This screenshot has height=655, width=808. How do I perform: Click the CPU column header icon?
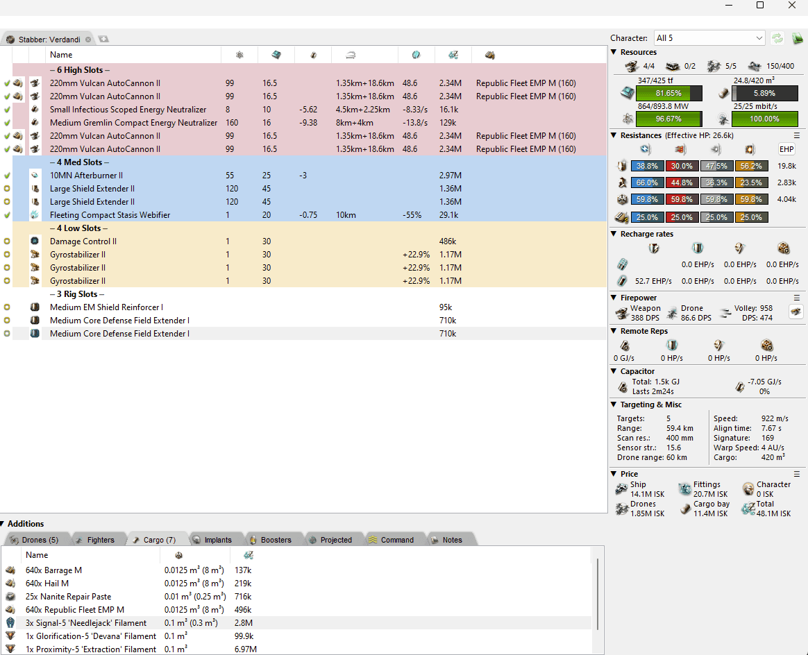(x=276, y=55)
